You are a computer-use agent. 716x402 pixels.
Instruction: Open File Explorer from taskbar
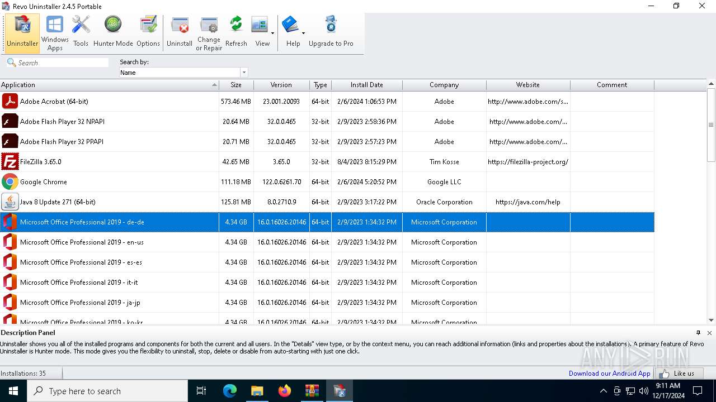tap(257, 391)
